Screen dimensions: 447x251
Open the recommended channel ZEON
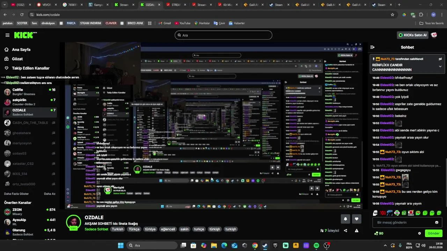tap(30, 212)
